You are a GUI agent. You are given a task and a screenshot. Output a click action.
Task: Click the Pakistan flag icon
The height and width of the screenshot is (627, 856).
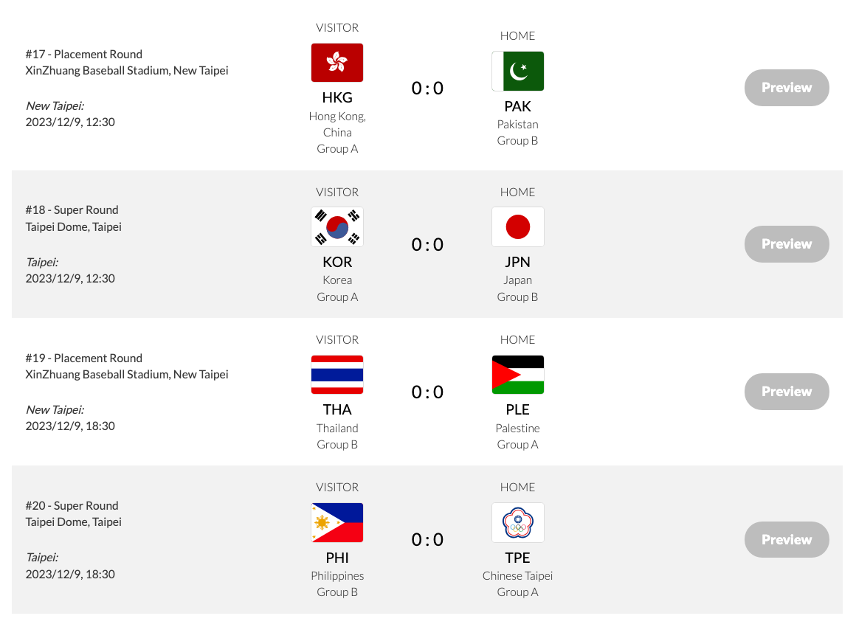point(517,71)
